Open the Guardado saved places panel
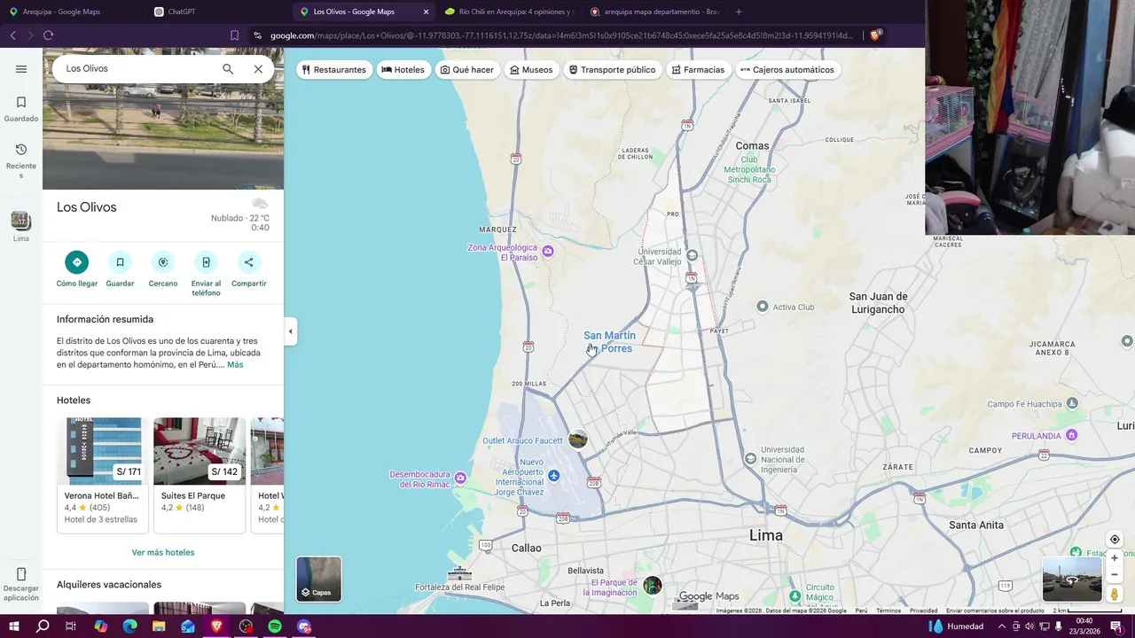The image size is (1135, 638). tap(21, 109)
